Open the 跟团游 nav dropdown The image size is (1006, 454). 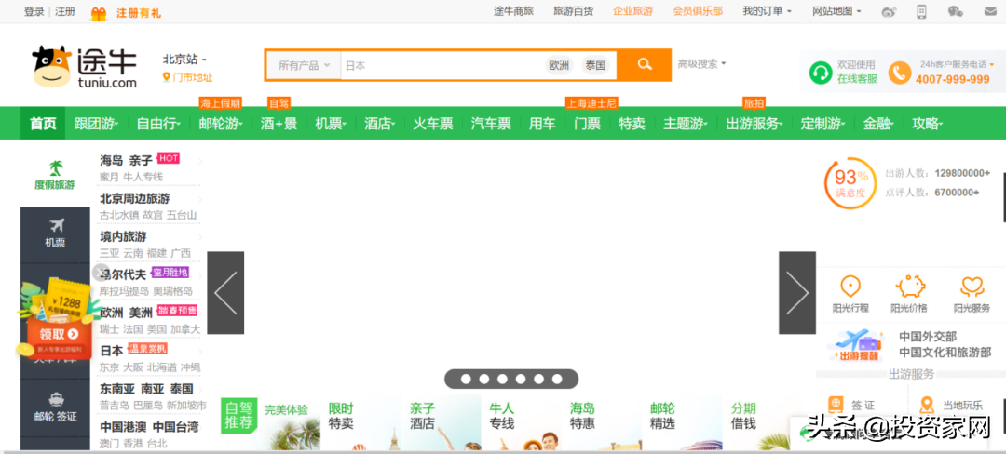coord(96,124)
